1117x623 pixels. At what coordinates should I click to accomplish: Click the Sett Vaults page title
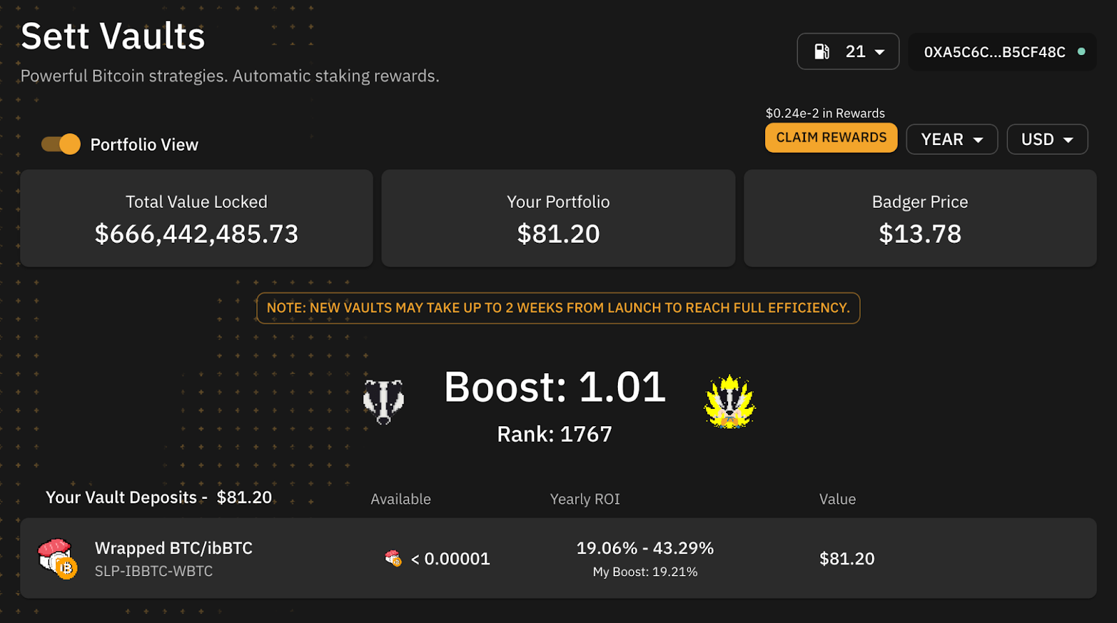click(113, 36)
